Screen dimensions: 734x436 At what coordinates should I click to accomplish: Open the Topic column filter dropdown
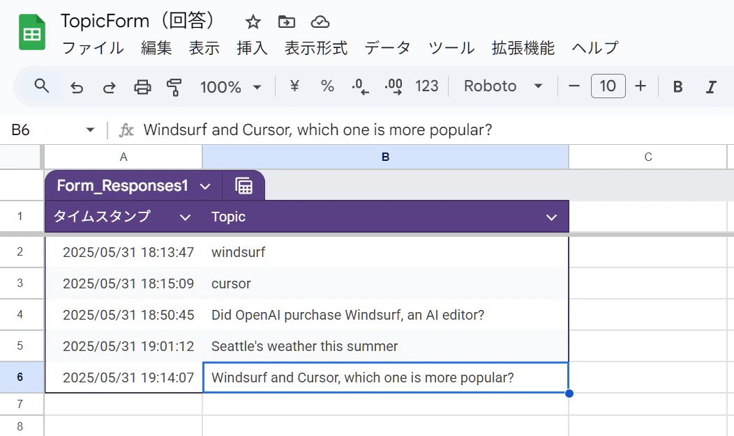pos(551,217)
